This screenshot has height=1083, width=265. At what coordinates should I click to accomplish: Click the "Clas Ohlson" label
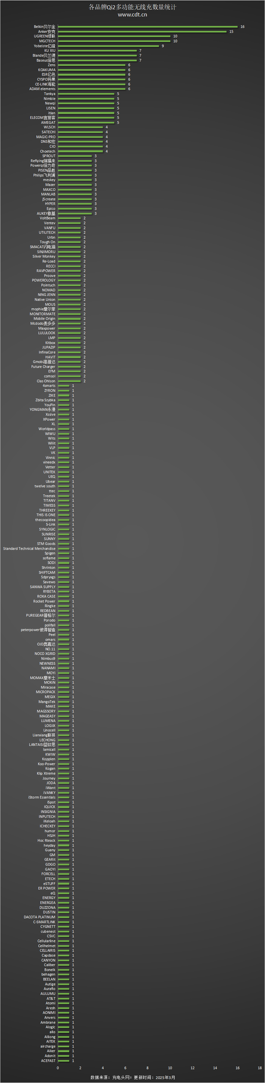coord(46,381)
